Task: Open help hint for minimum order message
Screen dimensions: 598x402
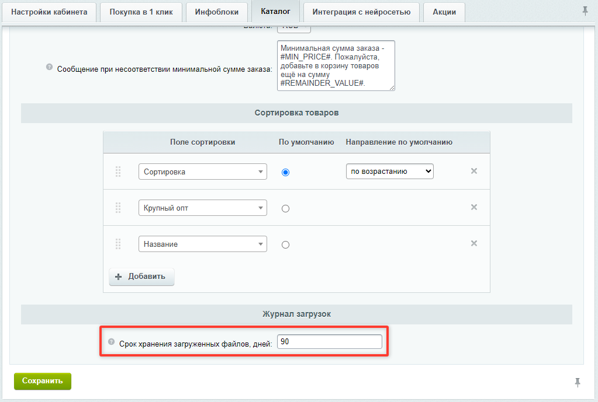Action: [49, 67]
